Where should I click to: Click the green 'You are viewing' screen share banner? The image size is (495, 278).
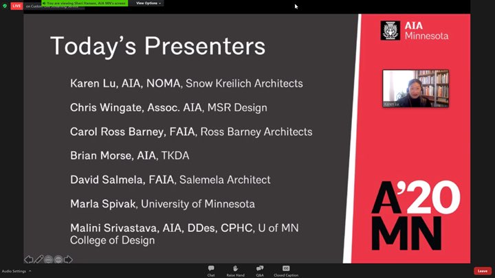click(x=85, y=3)
